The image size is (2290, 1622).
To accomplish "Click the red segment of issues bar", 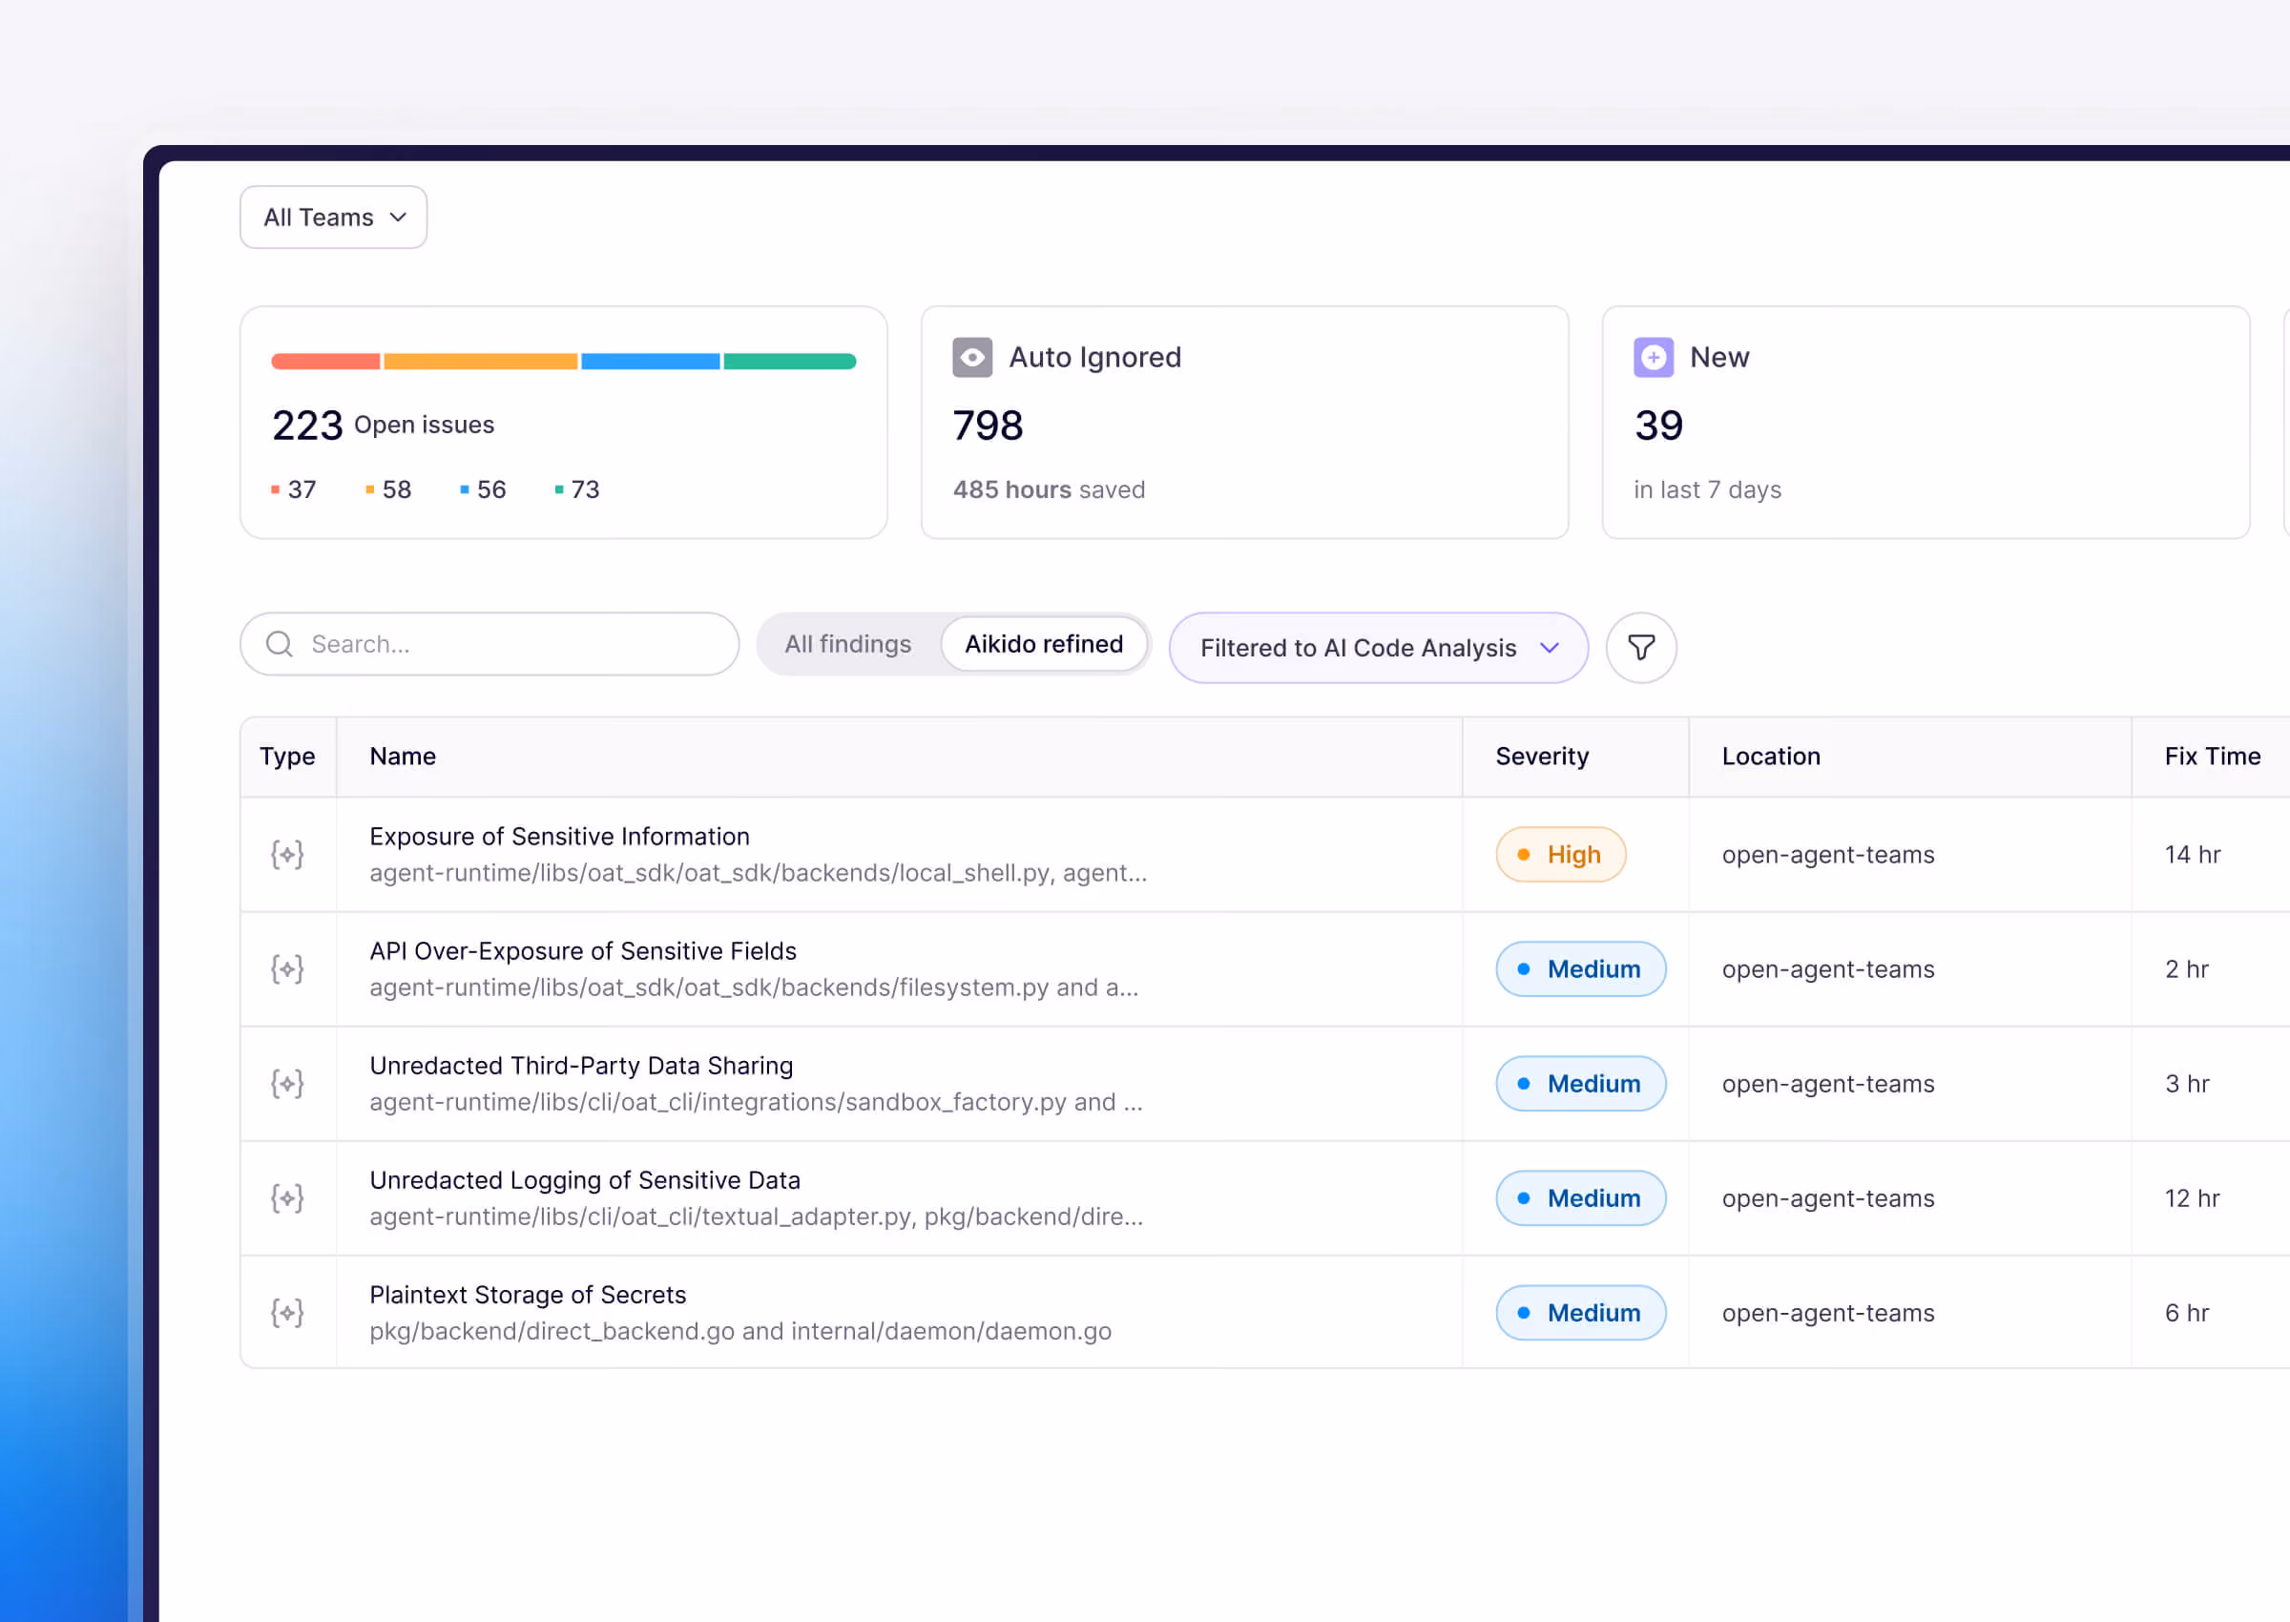I will tap(325, 362).
